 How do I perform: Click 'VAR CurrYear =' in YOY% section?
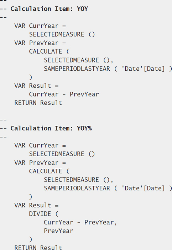pos(40,146)
